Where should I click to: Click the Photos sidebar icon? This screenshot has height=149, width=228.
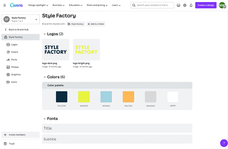[8, 67]
